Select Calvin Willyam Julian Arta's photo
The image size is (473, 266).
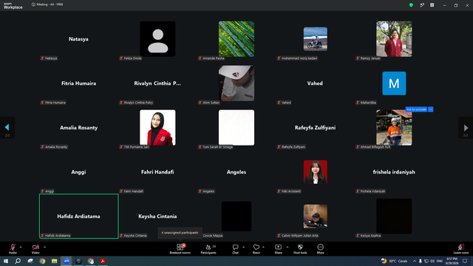316,216
